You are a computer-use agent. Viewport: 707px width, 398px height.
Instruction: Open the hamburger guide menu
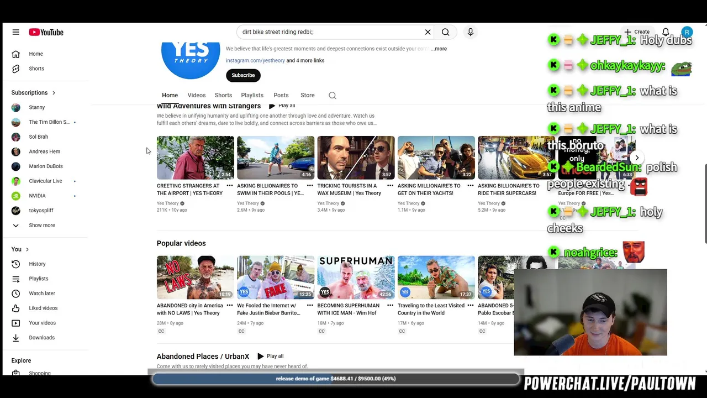coord(15,32)
